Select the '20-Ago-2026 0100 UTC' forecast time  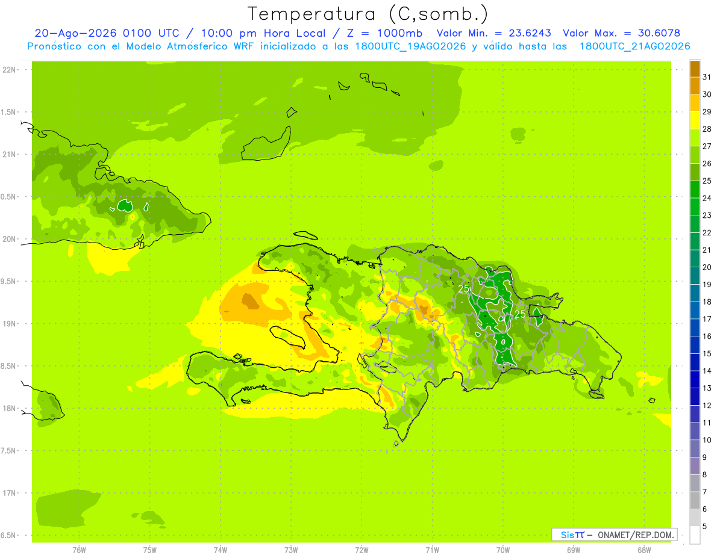[x=107, y=33]
